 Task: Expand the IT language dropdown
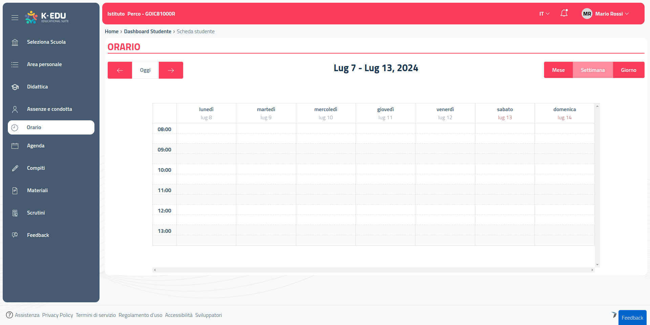coord(544,14)
